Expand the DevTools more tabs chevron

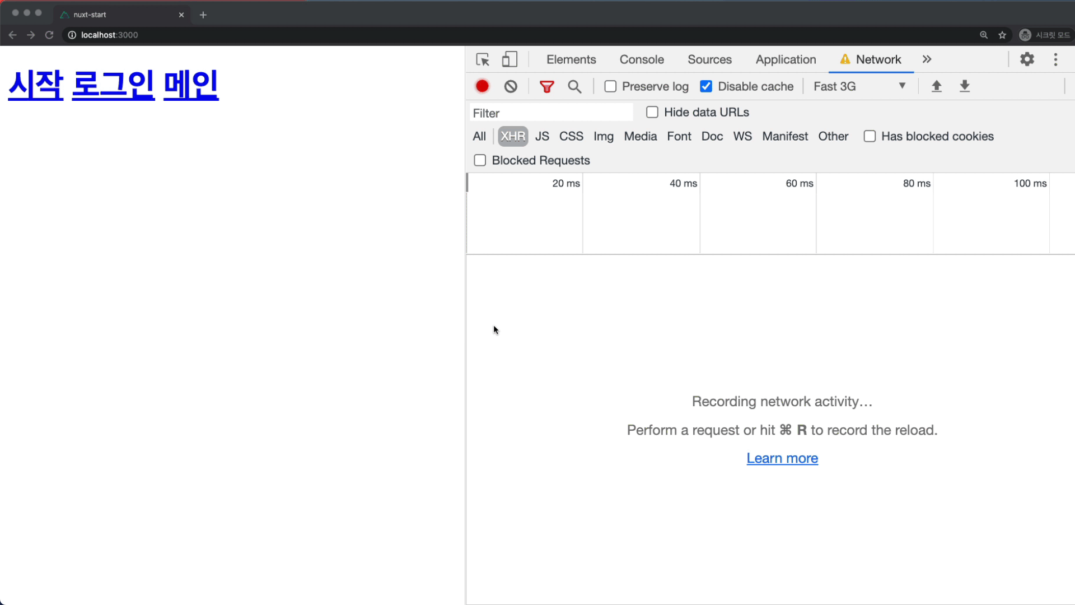pos(927,59)
